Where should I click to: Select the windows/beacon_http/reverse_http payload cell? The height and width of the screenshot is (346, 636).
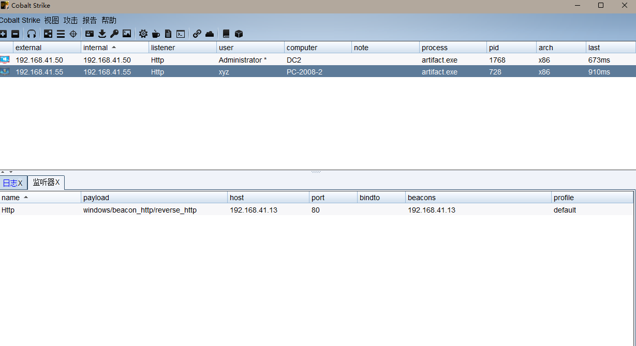pos(154,210)
